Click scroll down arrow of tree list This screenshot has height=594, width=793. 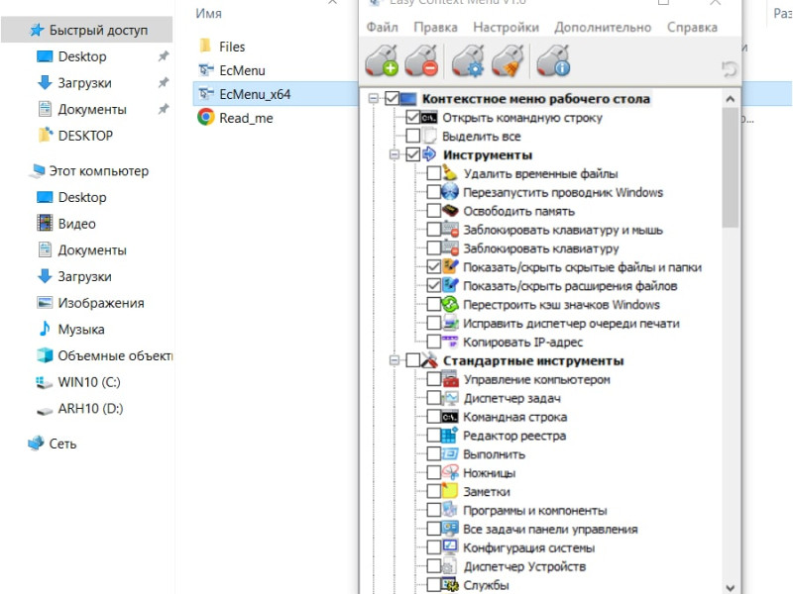(730, 587)
